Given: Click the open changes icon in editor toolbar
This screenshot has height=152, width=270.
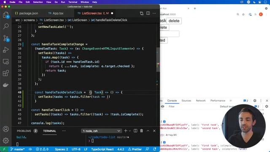Looking at the screenshot, I should (142, 13).
